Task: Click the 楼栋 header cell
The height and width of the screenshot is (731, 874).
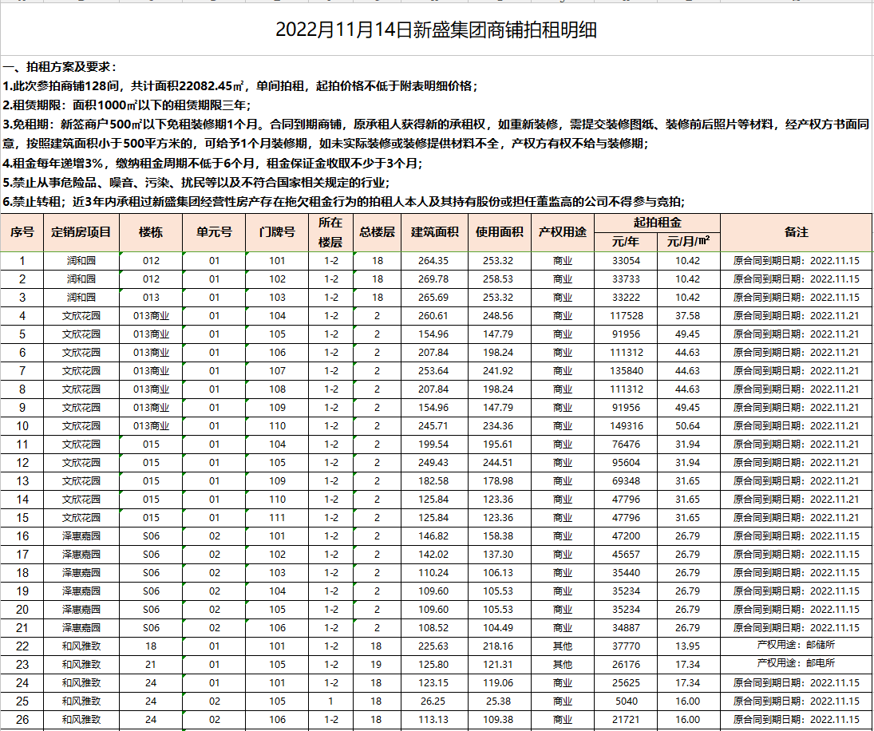Action: [x=151, y=232]
